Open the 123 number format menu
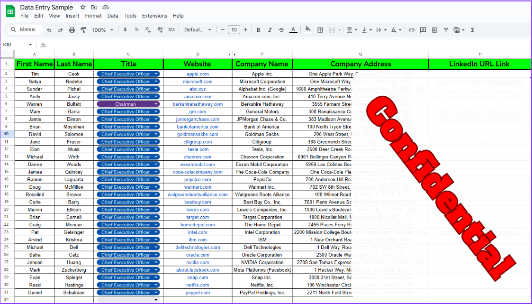 point(171,29)
